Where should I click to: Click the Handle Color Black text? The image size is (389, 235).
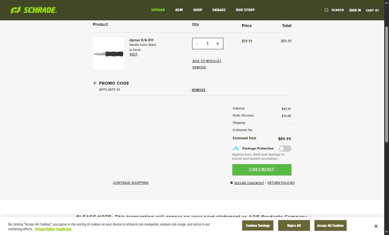pyautogui.click(x=143, y=45)
